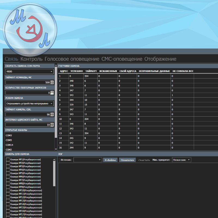Enable Камера №5 for exchange
The image size is (218, 218).
[x=8, y=173]
